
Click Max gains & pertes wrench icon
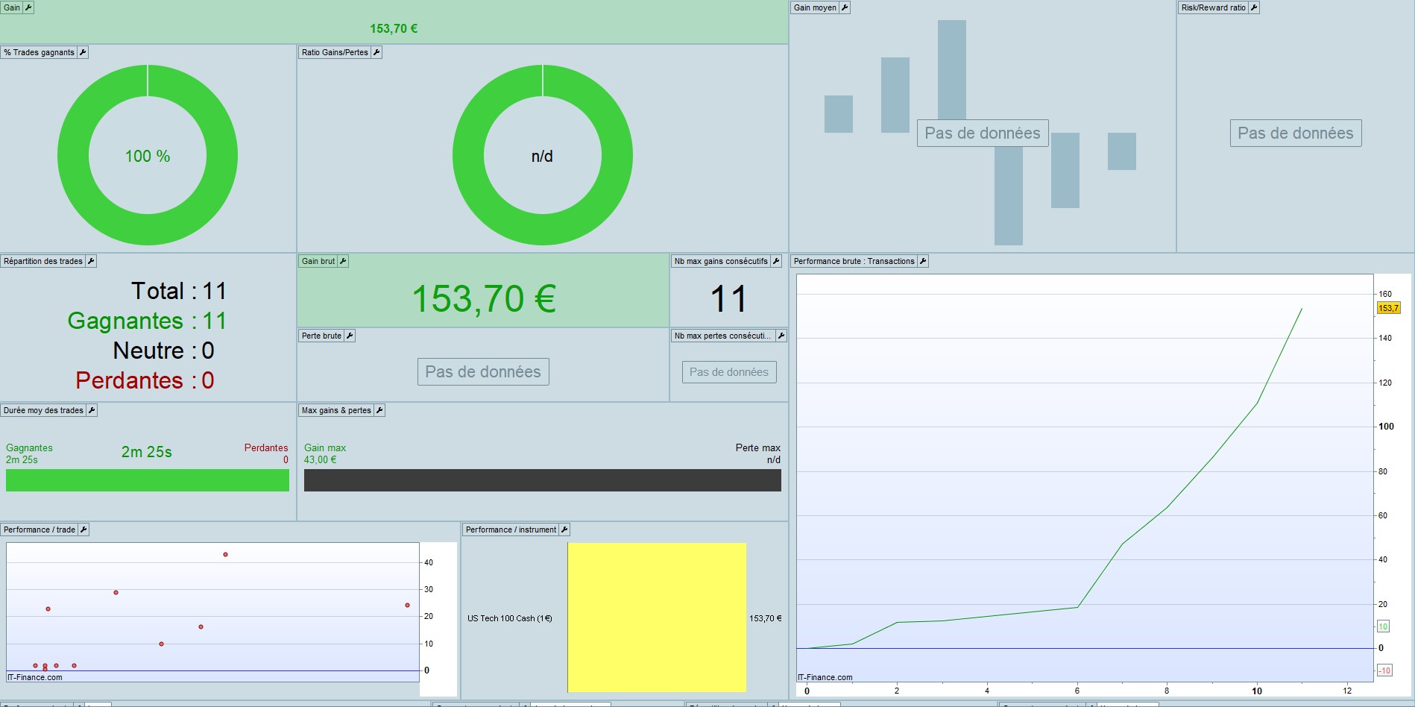tap(379, 410)
